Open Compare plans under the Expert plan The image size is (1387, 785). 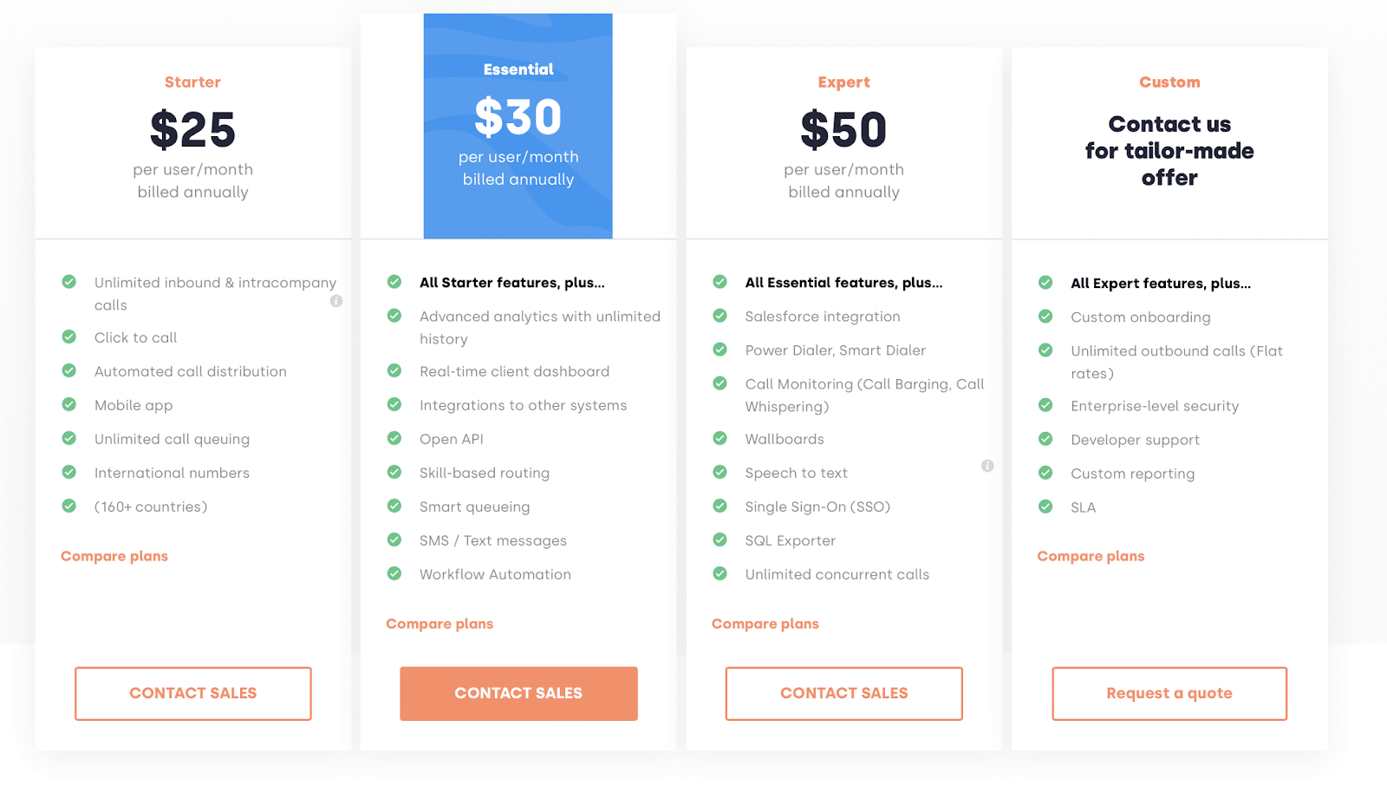[x=765, y=623]
